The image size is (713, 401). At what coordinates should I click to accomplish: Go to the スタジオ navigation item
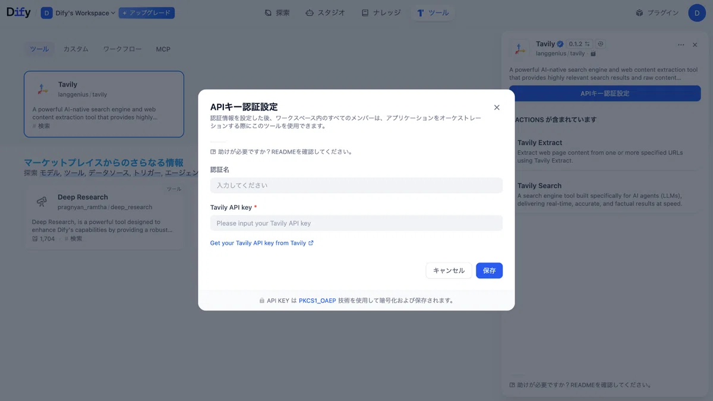point(325,12)
